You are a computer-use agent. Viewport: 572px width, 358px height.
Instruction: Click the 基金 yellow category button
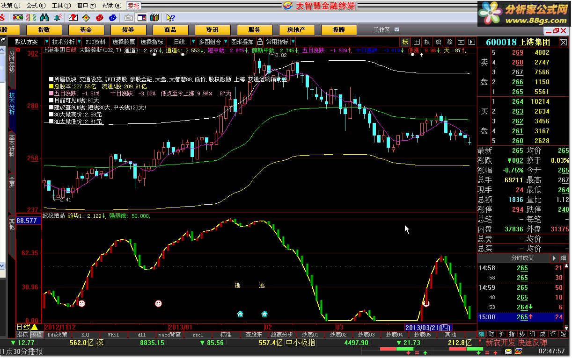tap(86, 29)
